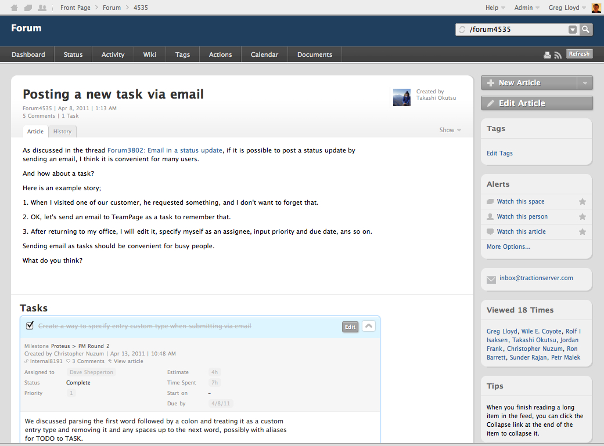The image size is (604, 446).
Task: Click Takashi Okutsu's author thumbnail
Action: pyautogui.click(x=402, y=97)
